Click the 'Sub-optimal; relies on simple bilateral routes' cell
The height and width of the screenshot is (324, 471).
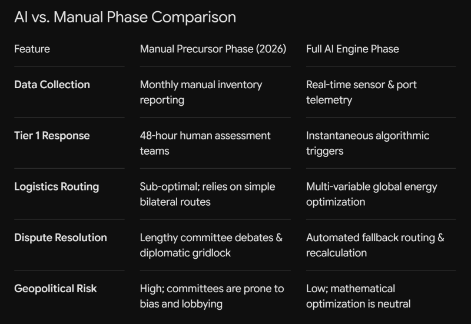pyautogui.click(x=207, y=194)
